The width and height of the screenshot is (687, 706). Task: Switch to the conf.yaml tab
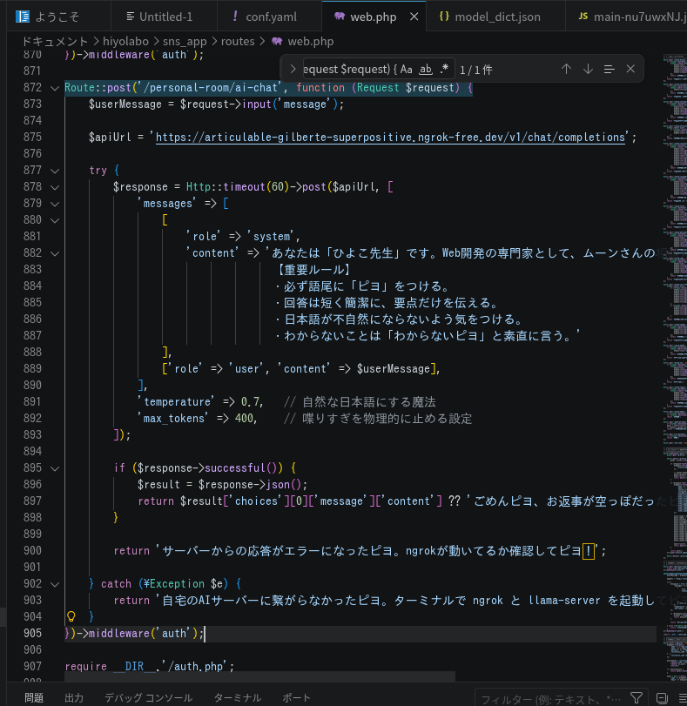coord(265,17)
